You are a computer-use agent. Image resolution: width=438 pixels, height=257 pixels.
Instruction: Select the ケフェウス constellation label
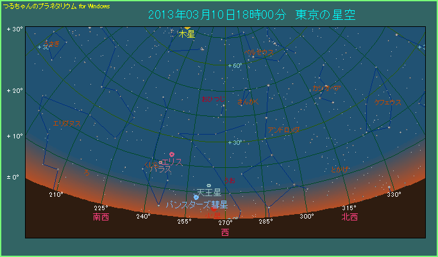(x=388, y=102)
